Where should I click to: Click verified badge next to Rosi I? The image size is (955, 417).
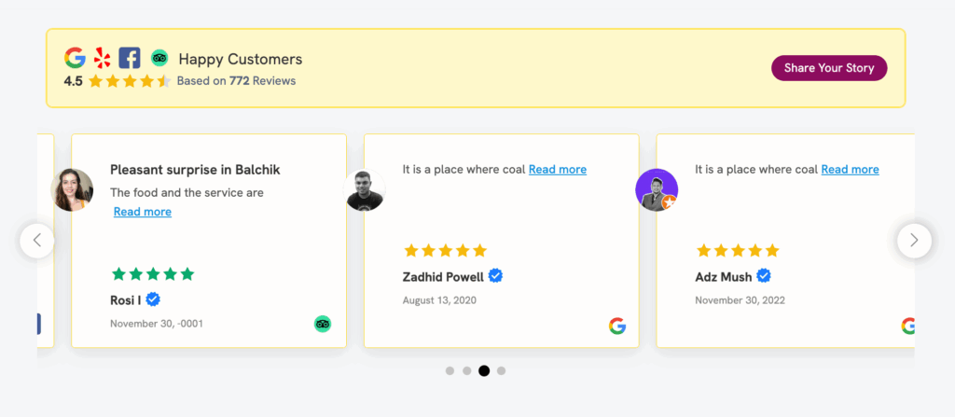pos(153,299)
